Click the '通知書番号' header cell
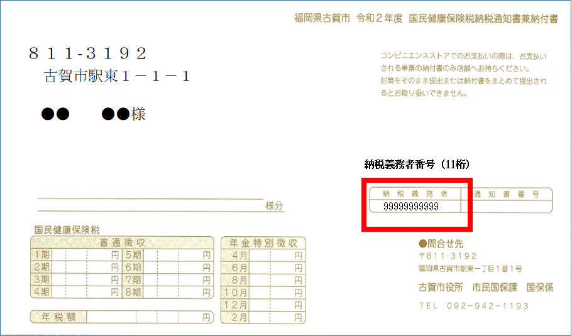The image size is (572, 336). [507, 194]
